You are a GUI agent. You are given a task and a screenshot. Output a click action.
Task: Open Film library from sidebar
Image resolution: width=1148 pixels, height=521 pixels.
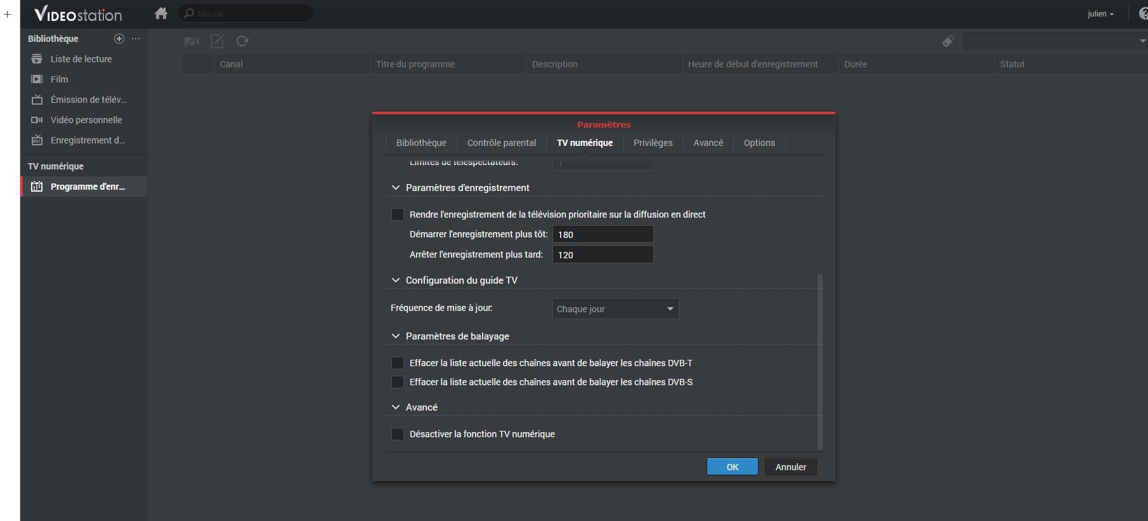click(59, 79)
